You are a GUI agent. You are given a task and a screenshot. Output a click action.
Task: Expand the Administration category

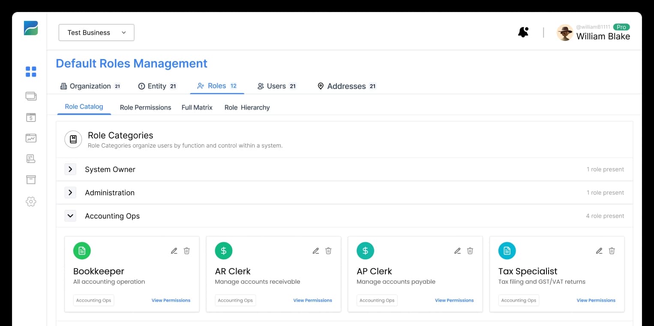point(70,193)
